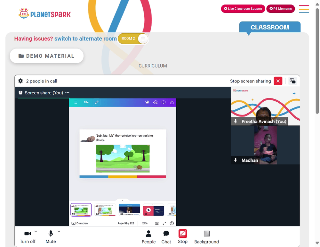This screenshot has height=247, width=320.
Task: Select slide 60 thumbnail
Action: 105,210
